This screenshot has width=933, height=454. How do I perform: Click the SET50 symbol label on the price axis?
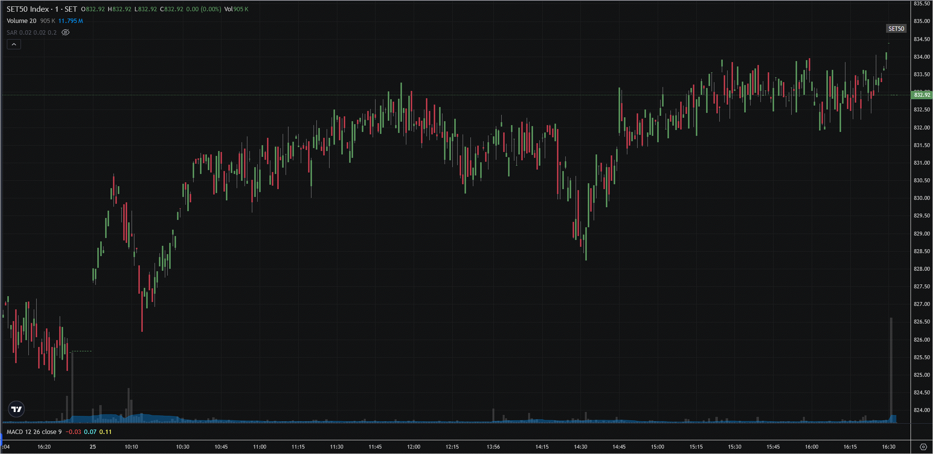(x=896, y=29)
